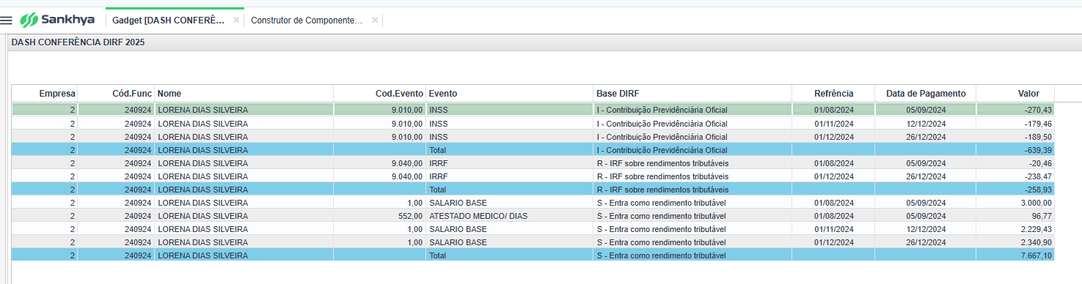Sort by Refrência column header
The width and height of the screenshot is (1082, 284).
(x=833, y=94)
